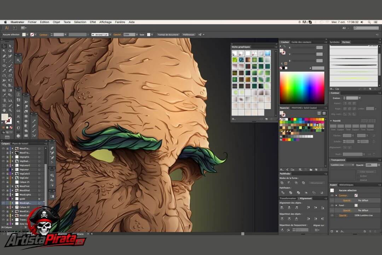Switch to the Transformation tab
The width and height of the screenshot is (382, 255).
[x=288, y=198]
